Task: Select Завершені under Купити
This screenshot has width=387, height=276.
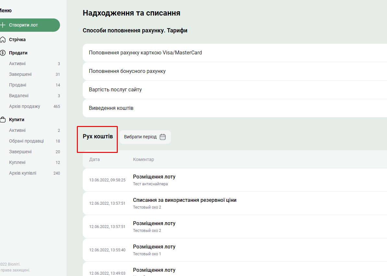Action: point(20,152)
